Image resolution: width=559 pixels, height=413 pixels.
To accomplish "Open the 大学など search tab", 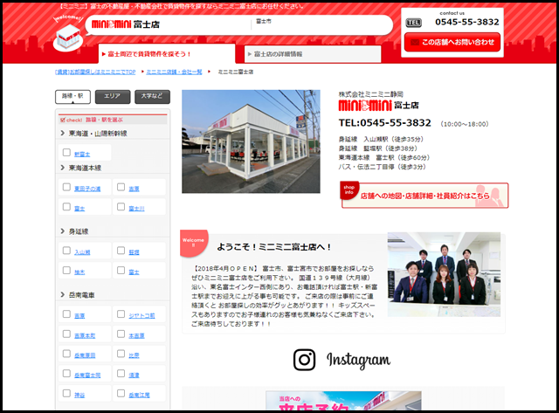I will click(x=152, y=97).
